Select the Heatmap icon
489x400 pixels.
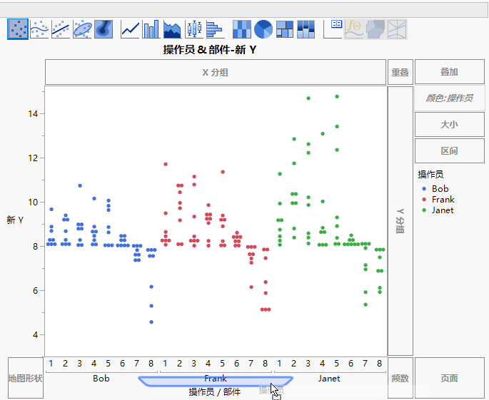point(242,29)
